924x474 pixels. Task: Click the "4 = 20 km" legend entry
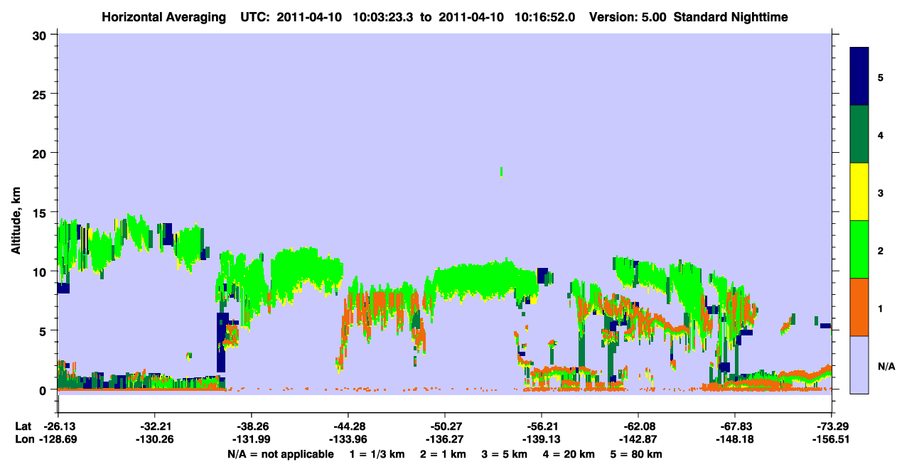[x=568, y=454]
